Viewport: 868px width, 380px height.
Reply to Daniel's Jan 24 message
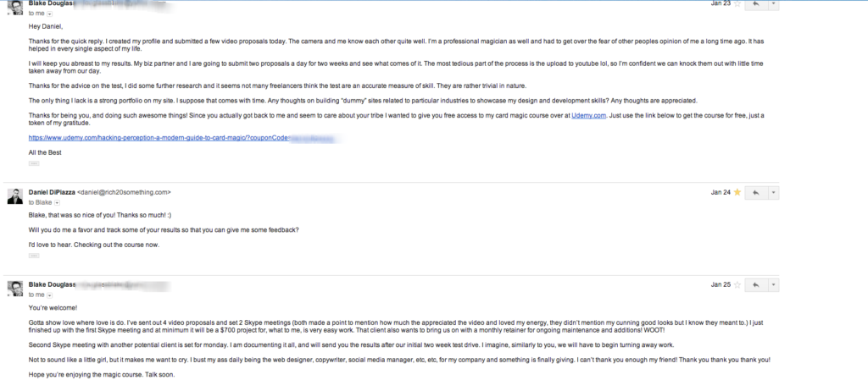tap(754, 193)
